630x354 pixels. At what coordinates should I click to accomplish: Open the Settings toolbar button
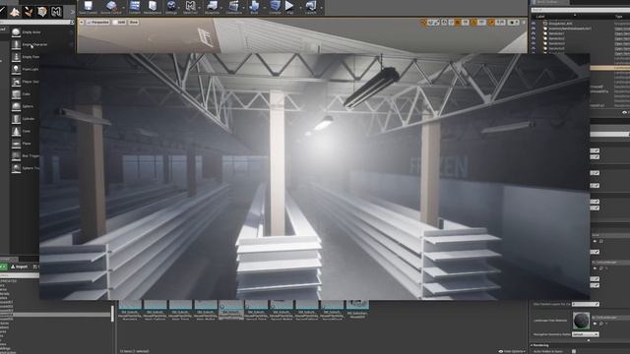[171, 7]
